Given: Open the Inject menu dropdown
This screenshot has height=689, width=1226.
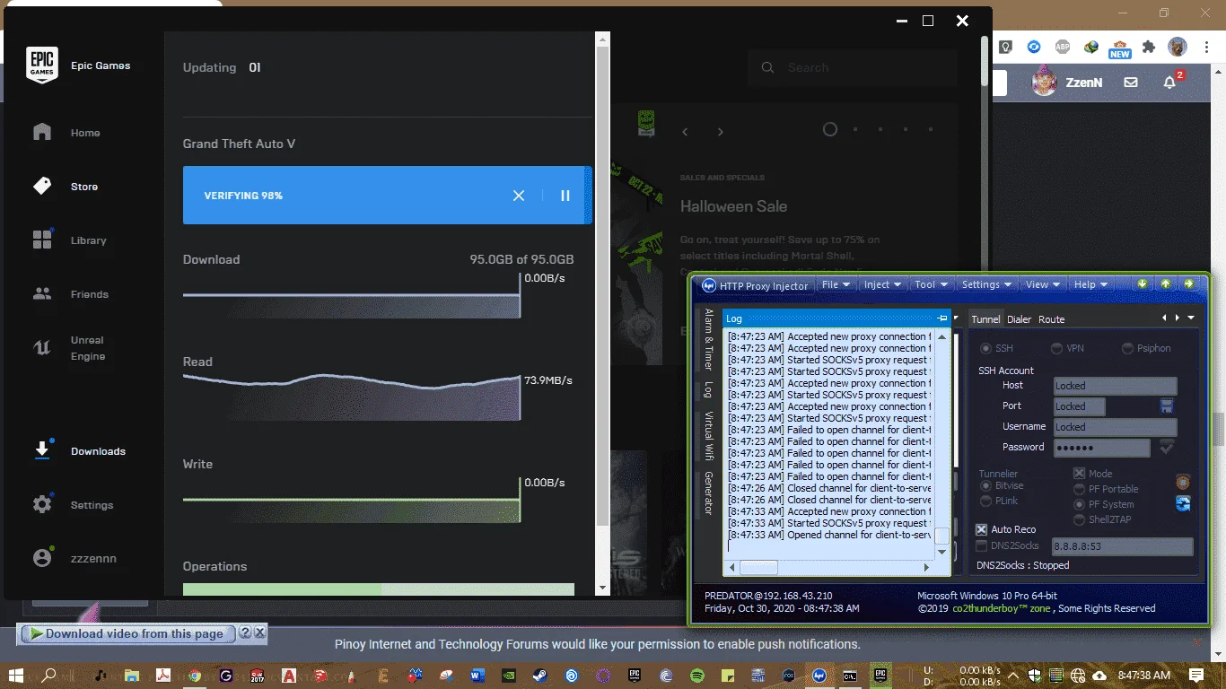Looking at the screenshot, I should click(881, 284).
